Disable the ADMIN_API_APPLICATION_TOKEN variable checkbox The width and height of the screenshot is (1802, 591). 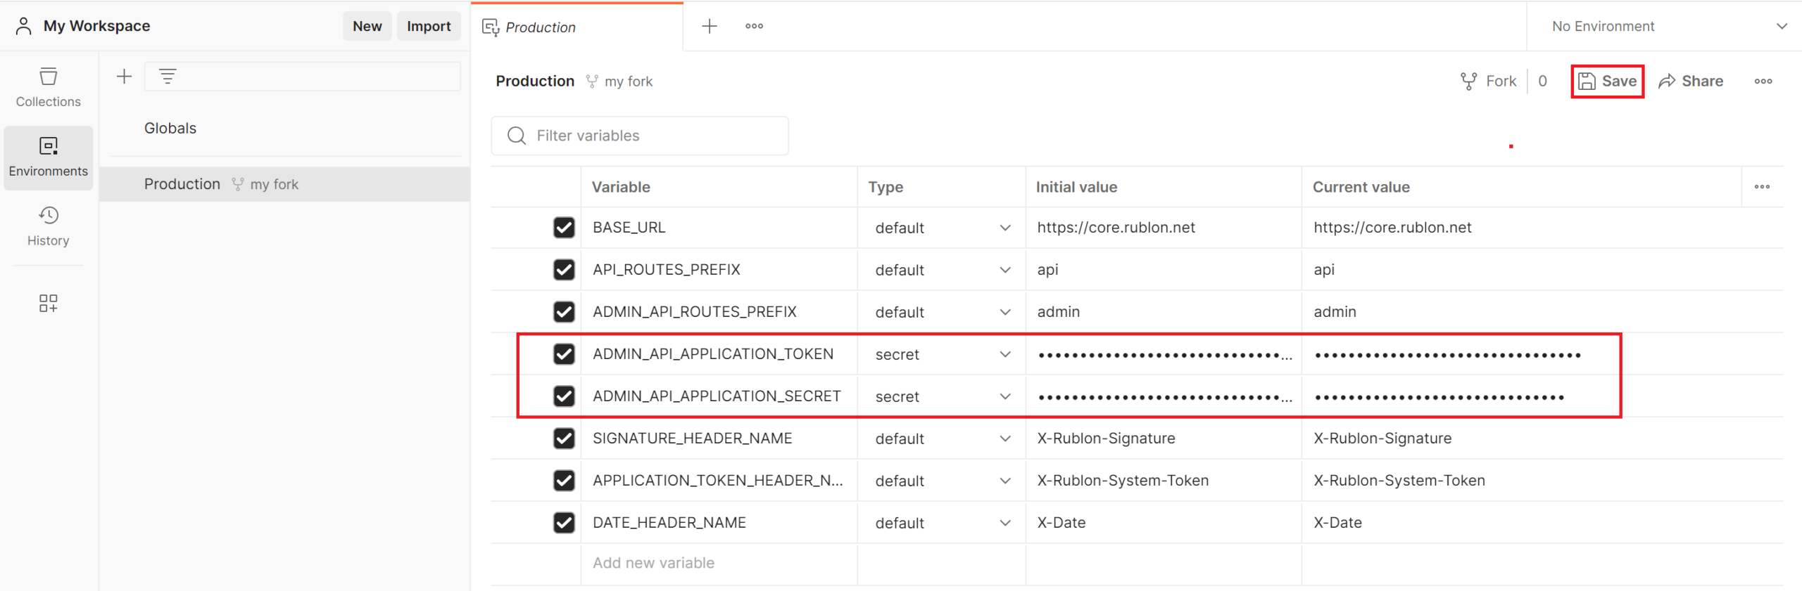tap(564, 354)
